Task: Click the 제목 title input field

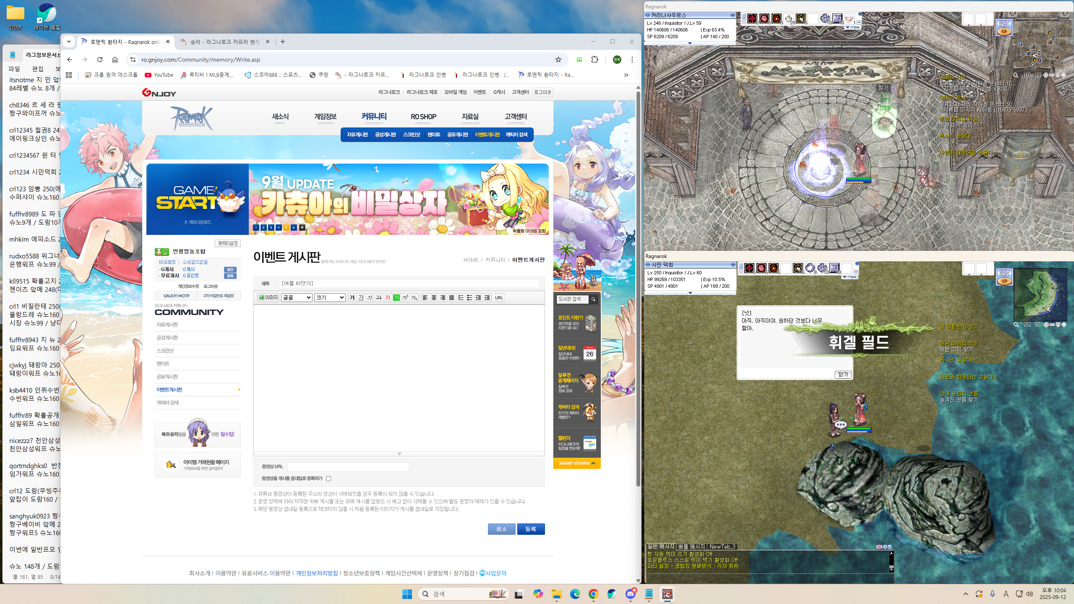Action: pyautogui.click(x=409, y=284)
